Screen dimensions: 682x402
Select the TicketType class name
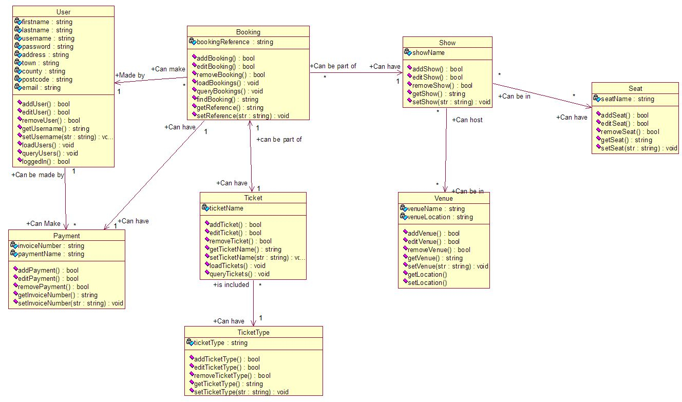click(x=253, y=332)
